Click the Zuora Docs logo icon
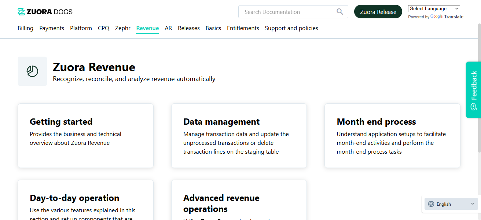 coord(21,11)
